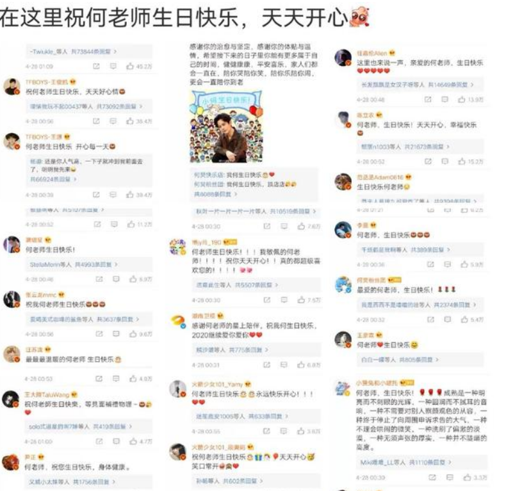522x491 pixels.
Task: Toggle like on the comment showing 8.9万
Action: (133, 279)
